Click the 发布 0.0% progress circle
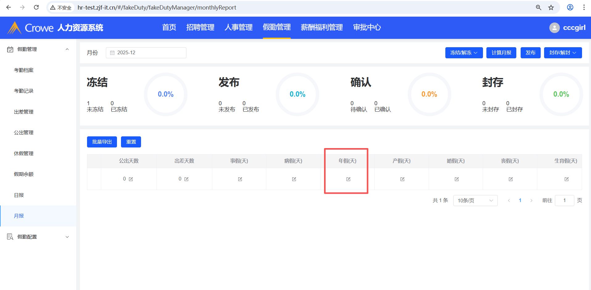Image resolution: width=591 pixels, height=290 pixels. [x=298, y=94]
